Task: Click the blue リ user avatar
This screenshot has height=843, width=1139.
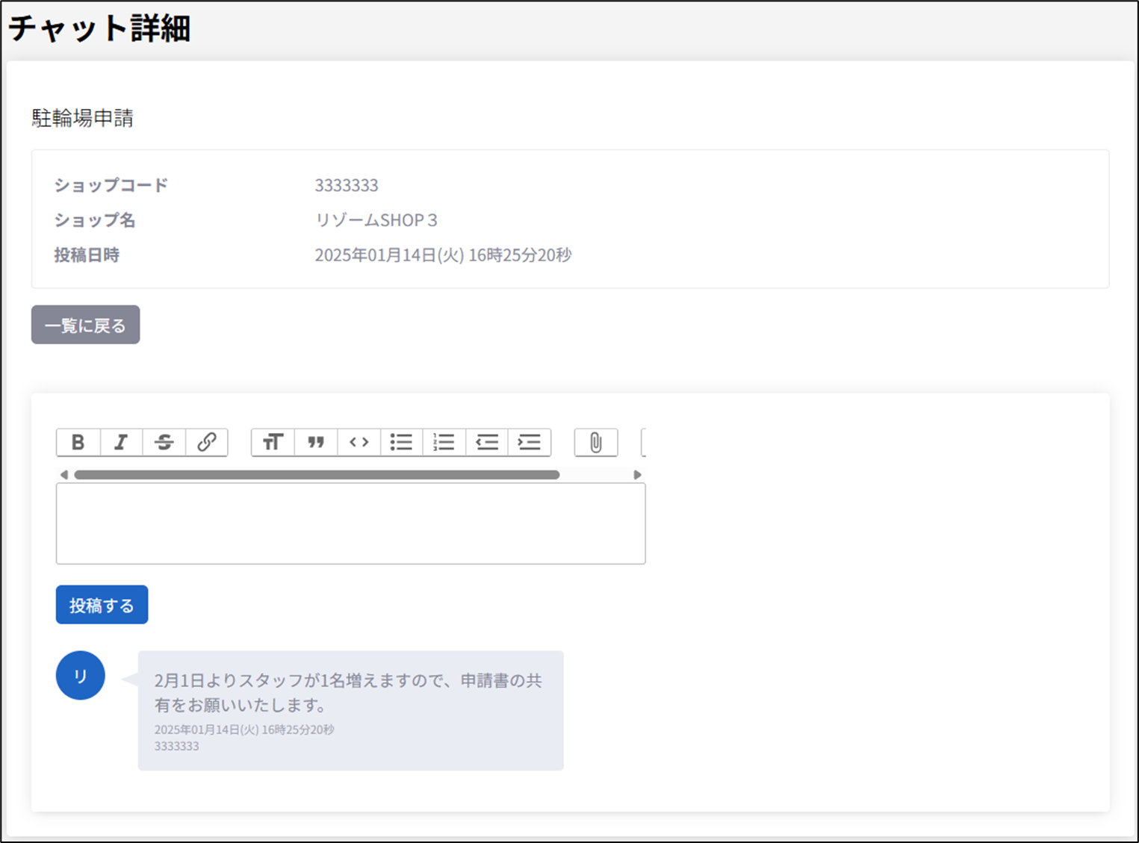Action: tap(81, 676)
